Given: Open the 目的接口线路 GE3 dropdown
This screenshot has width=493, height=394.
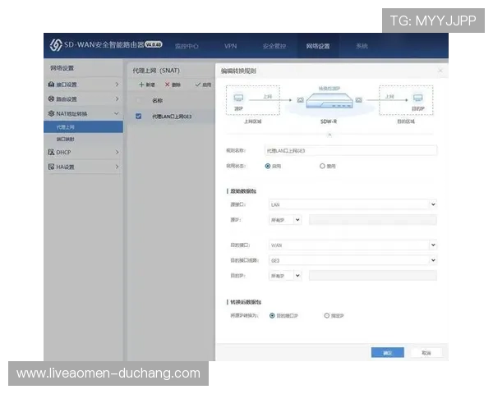Looking at the screenshot, I should 352,260.
